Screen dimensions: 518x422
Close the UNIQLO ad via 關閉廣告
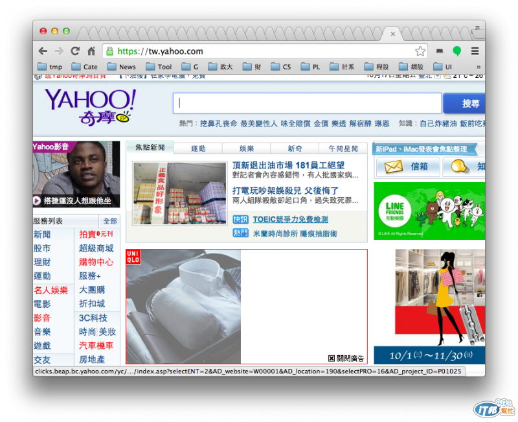coord(346,358)
